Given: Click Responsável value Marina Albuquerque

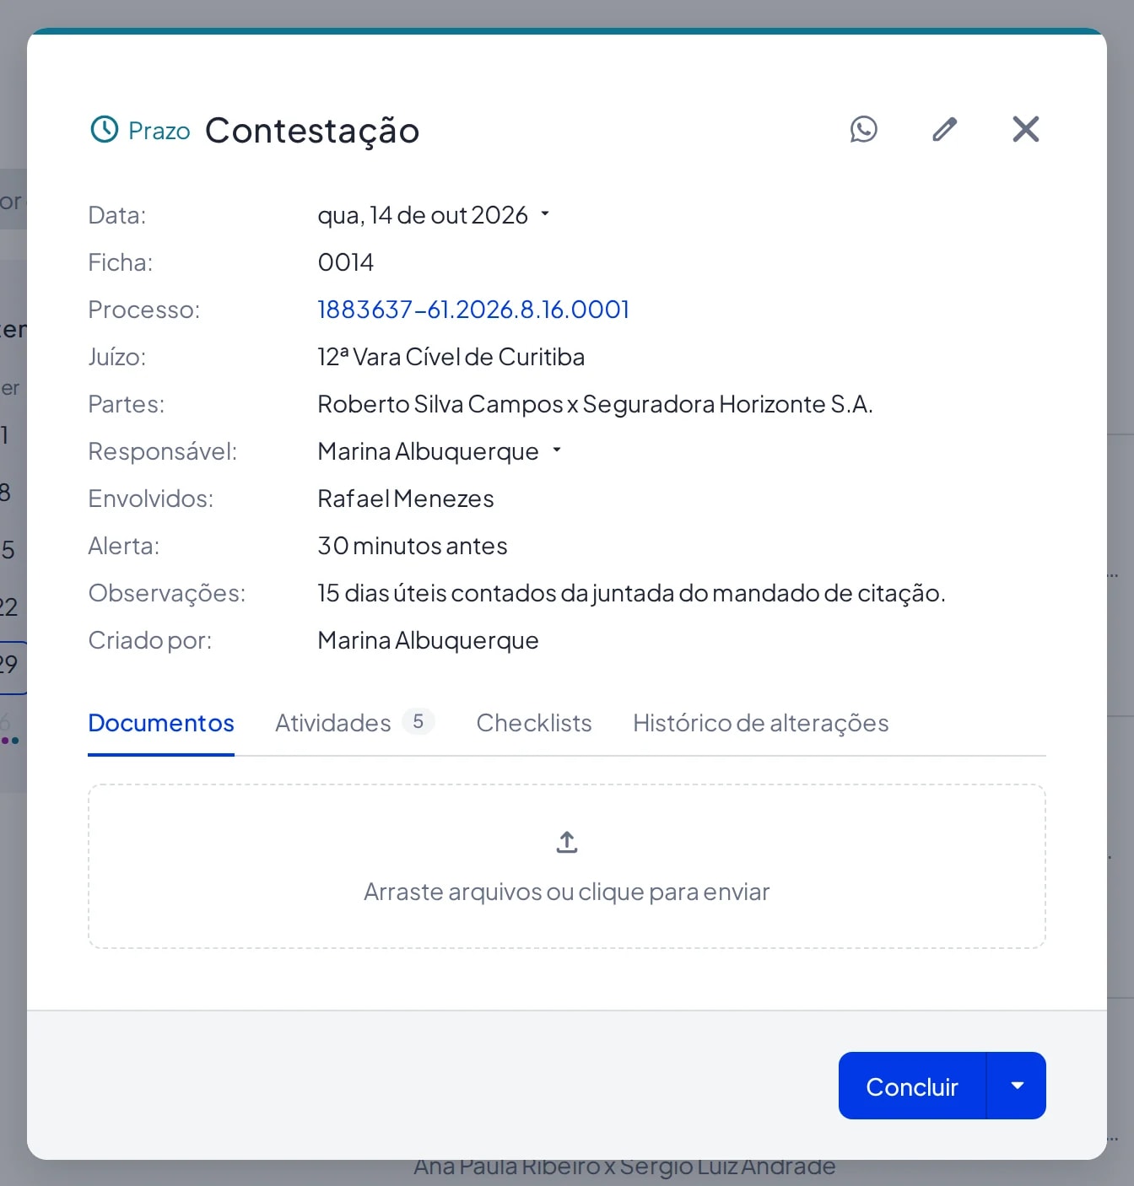Looking at the screenshot, I should [x=428, y=451].
